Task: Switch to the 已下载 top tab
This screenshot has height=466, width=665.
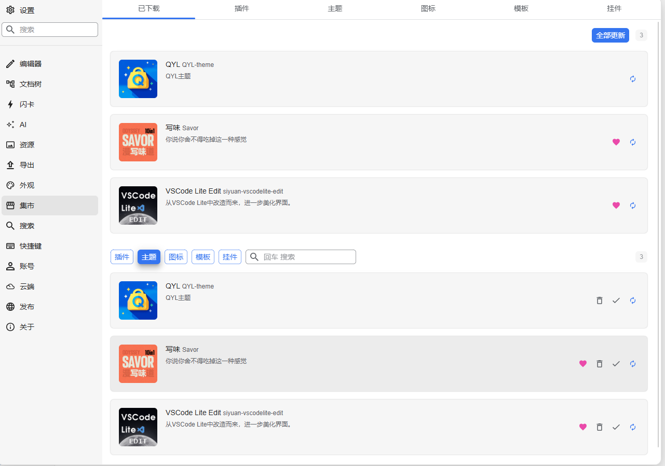Action: click(149, 9)
